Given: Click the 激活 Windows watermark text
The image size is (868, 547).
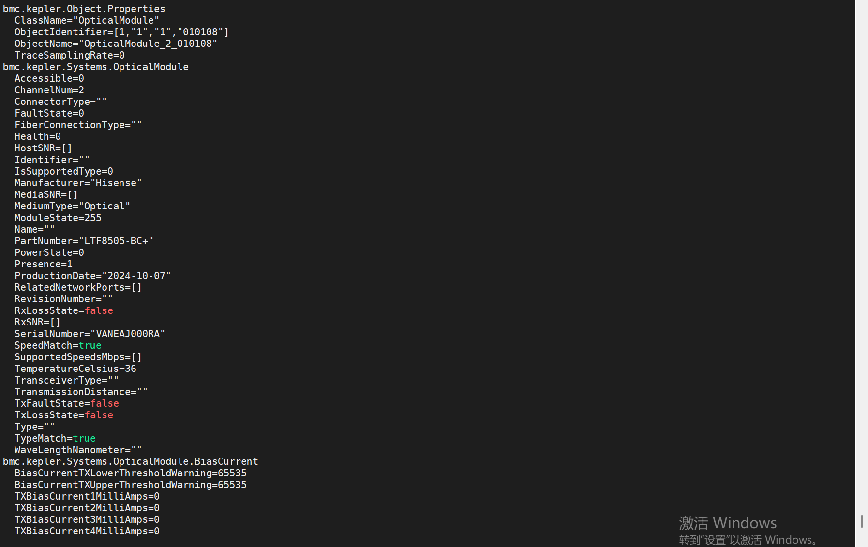Looking at the screenshot, I should (x=727, y=523).
